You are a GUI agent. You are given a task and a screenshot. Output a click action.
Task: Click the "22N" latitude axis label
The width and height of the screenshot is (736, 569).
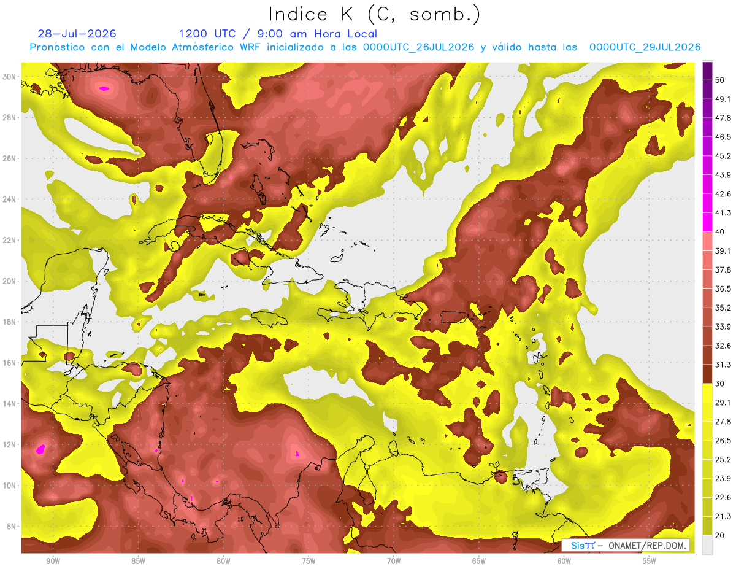(x=10, y=240)
